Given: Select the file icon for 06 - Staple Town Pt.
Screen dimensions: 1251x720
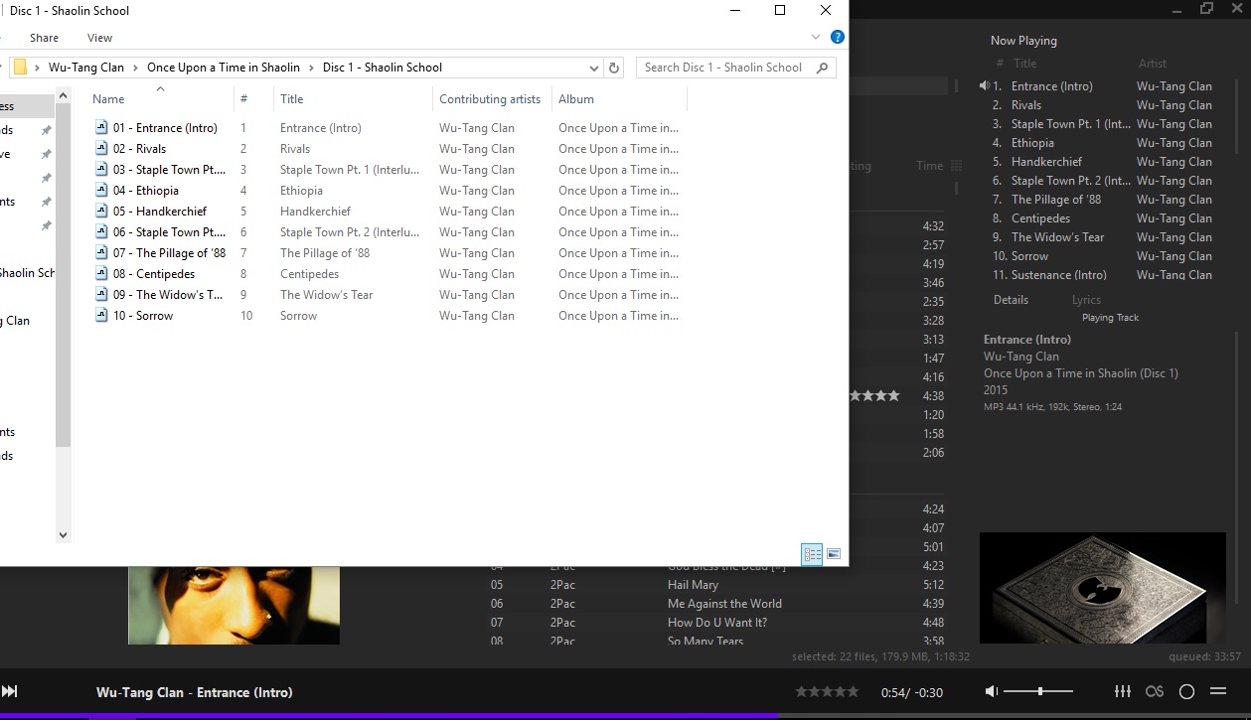Looking at the screenshot, I should (101, 231).
